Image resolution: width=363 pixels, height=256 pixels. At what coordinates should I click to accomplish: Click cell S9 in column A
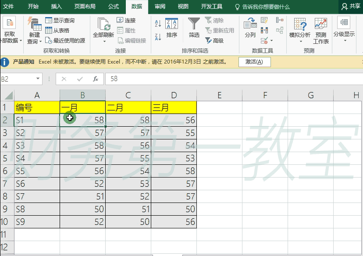(x=37, y=222)
